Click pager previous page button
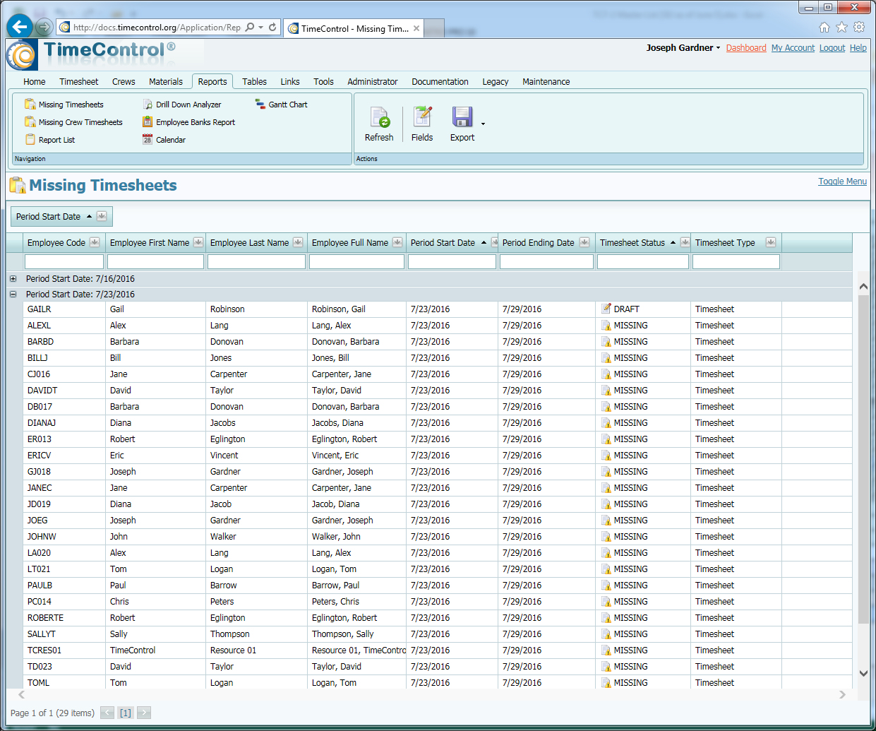The width and height of the screenshot is (876, 731). click(x=107, y=713)
